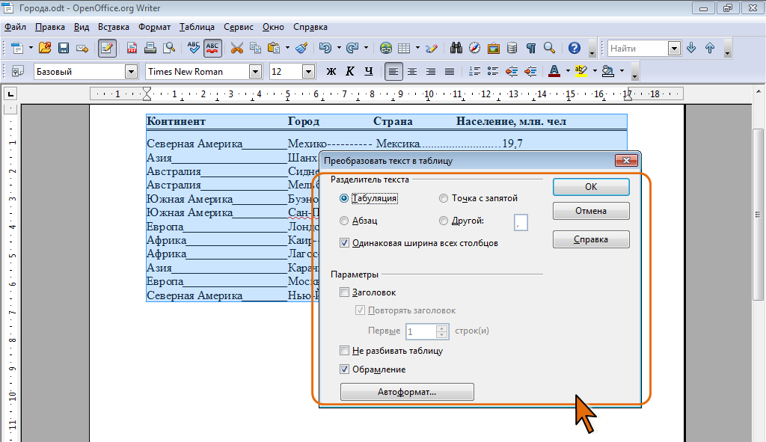
Task: Insert Hyperlink globe icon
Action: [x=386, y=48]
